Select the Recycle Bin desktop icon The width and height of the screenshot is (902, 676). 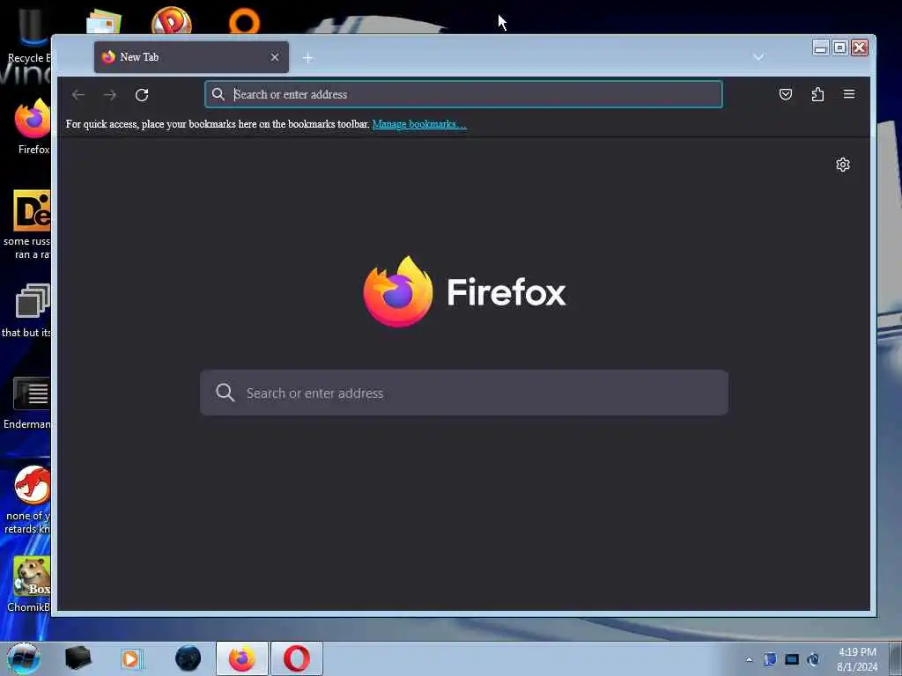click(x=29, y=34)
